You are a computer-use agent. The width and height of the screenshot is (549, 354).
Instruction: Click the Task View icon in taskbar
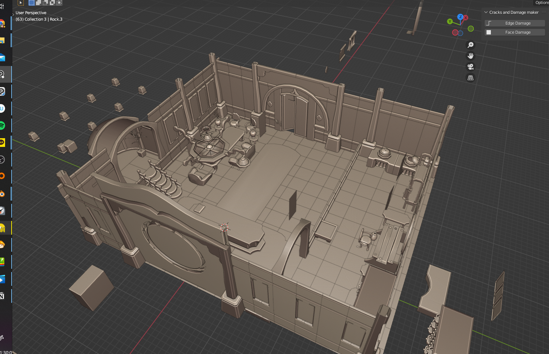pyautogui.click(x=2, y=6)
